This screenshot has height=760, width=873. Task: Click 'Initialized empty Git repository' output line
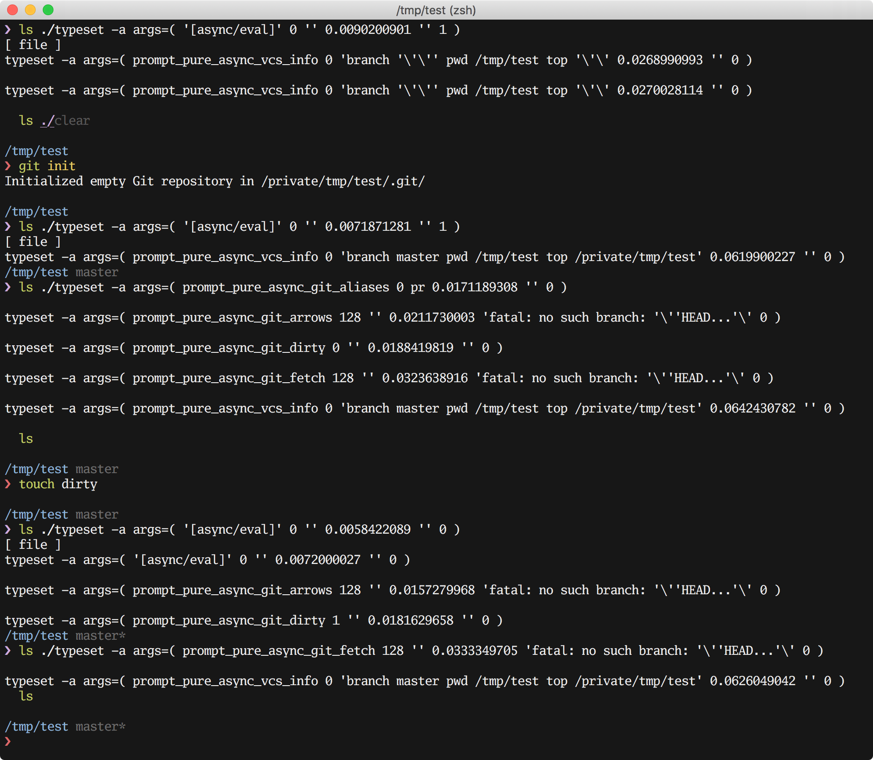(118, 181)
